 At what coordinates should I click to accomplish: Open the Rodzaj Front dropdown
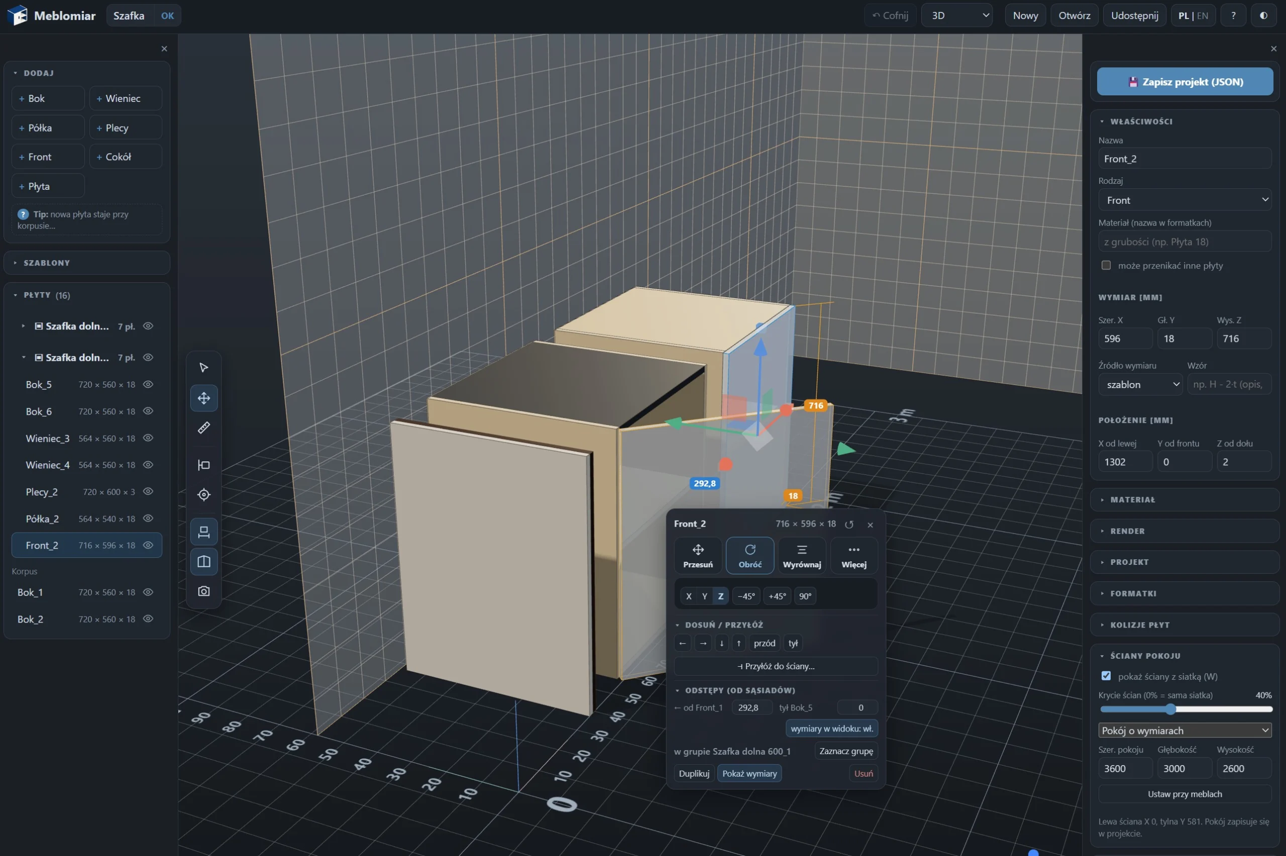tap(1185, 200)
